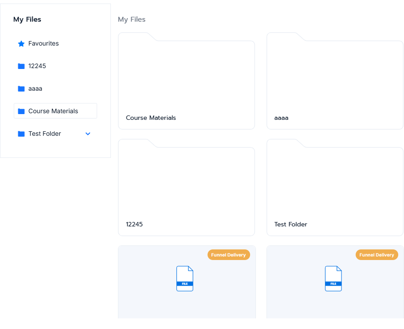Viewport: 404px width, 329px height.
Task: Select Test Folder label in the sidebar
Action: (x=45, y=134)
